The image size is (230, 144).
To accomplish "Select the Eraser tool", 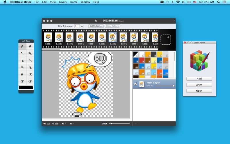I will (x=30, y=46).
